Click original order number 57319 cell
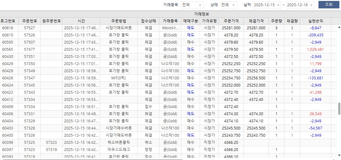 [52, 149]
